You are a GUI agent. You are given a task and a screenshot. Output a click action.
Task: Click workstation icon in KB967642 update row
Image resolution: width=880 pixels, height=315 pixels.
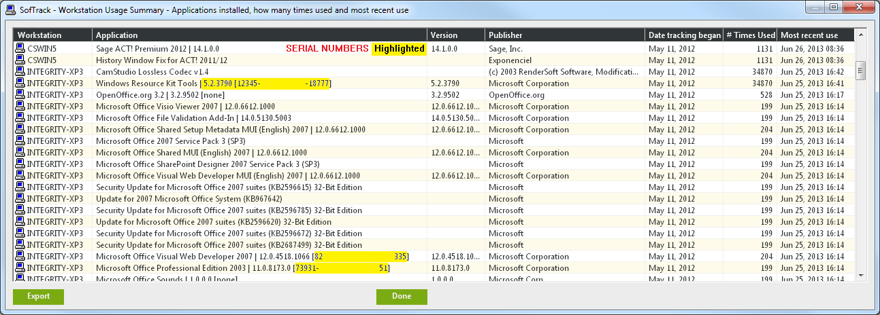point(20,199)
